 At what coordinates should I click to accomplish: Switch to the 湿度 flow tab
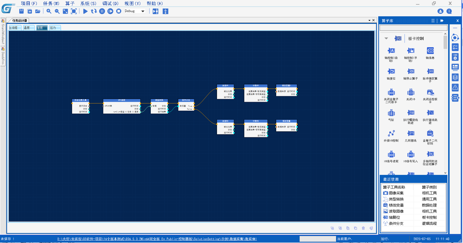(42, 28)
